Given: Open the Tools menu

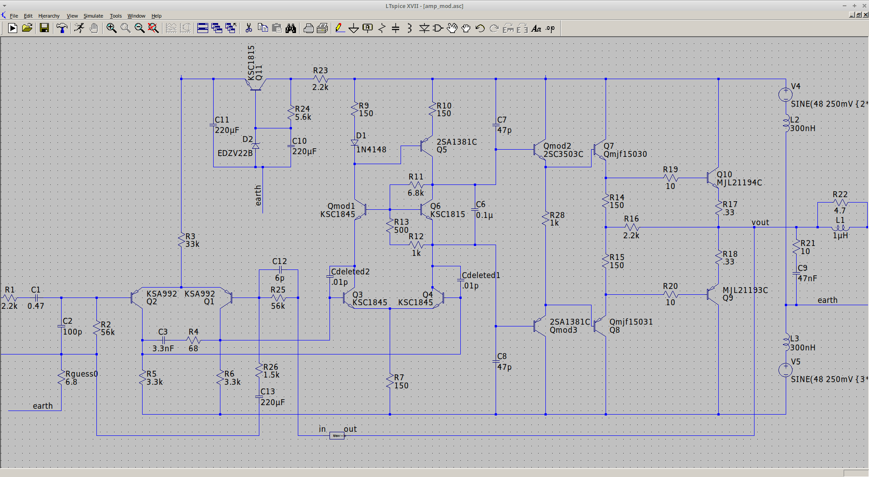Looking at the screenshot, I should pos(115,16).
